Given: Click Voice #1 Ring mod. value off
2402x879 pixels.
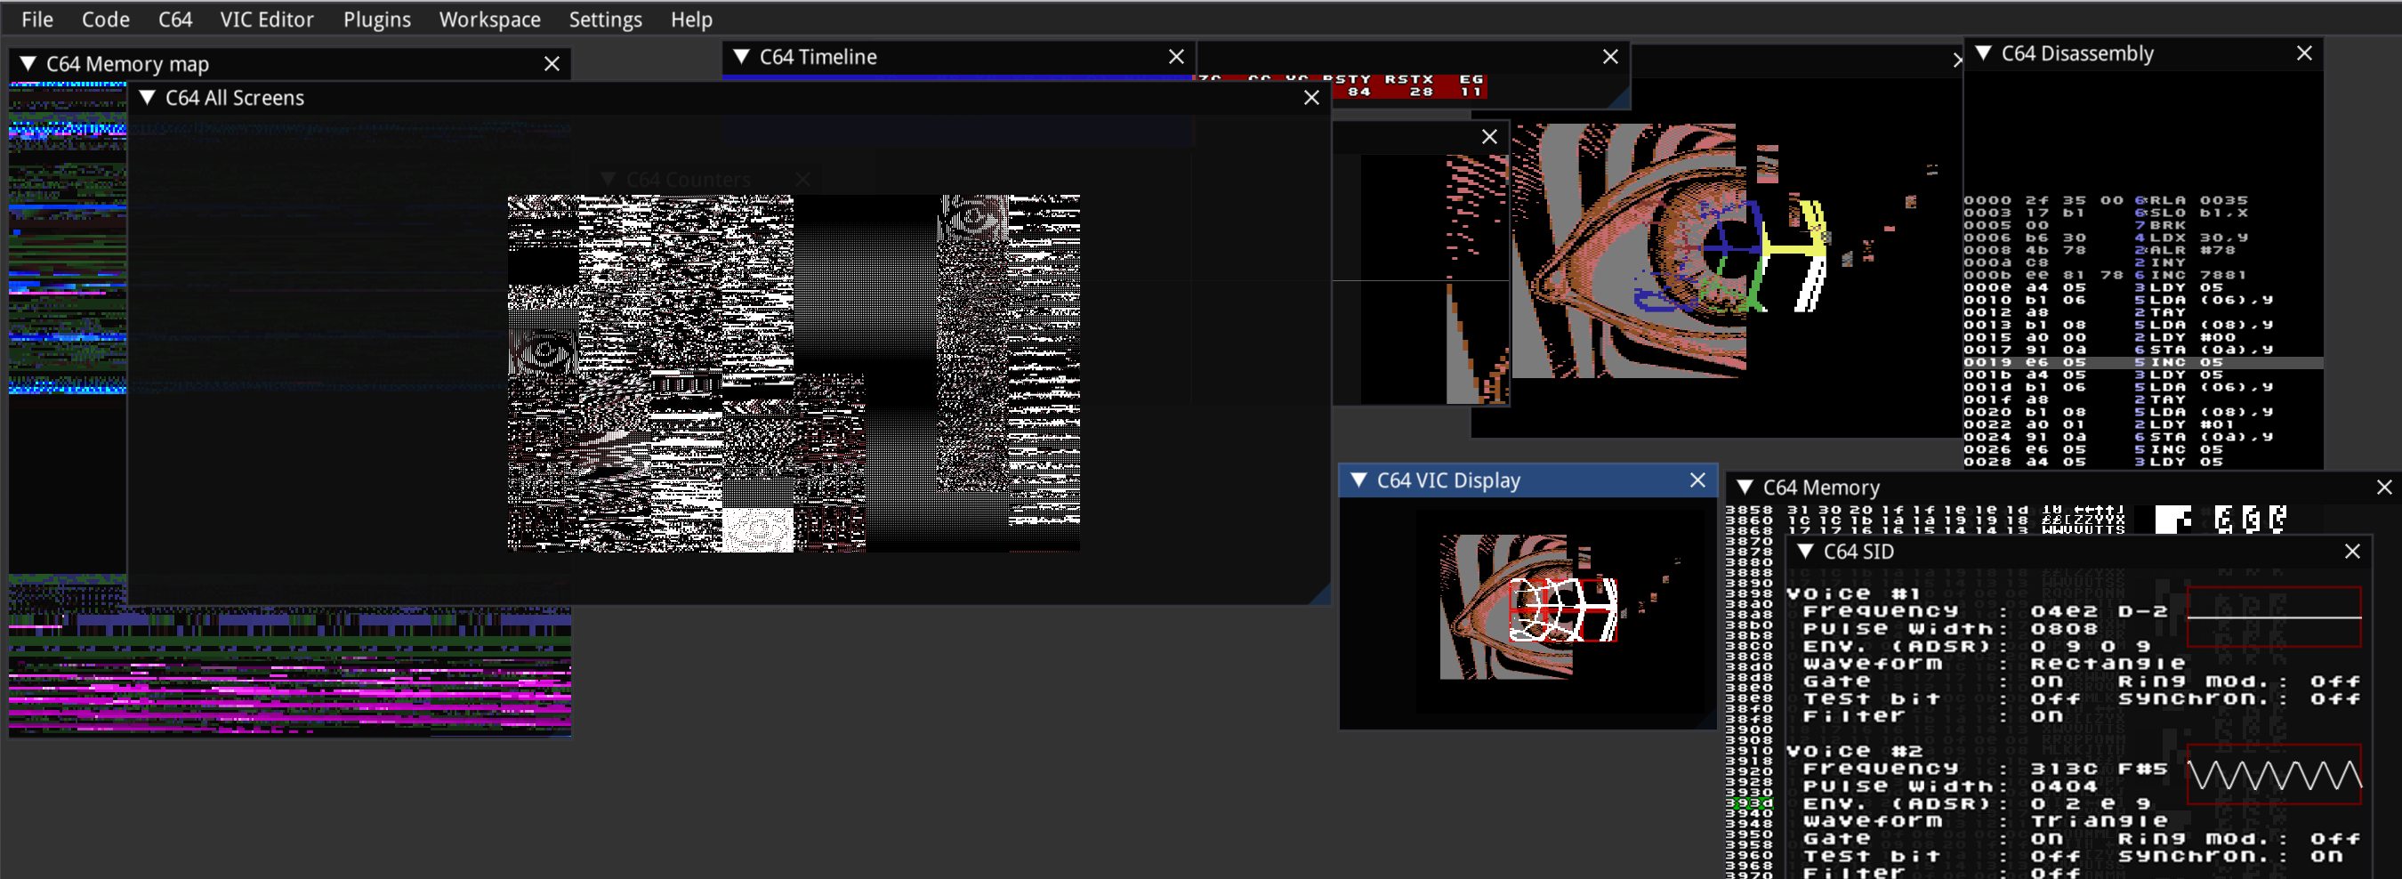Looking at the screenshot, I should (x=2336, y=681).
